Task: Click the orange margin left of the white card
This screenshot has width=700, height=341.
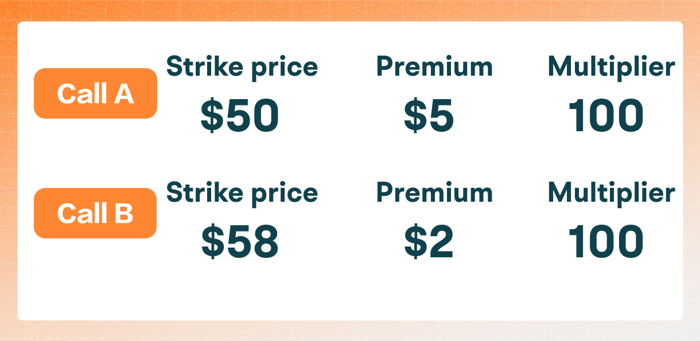Action: (8, 172)
